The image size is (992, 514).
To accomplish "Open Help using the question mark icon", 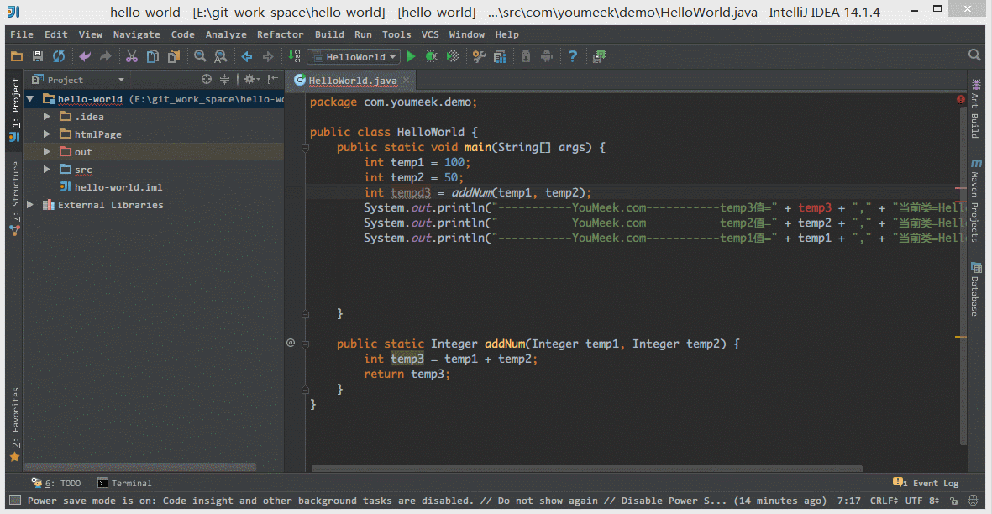I will (x=572, y=56).
